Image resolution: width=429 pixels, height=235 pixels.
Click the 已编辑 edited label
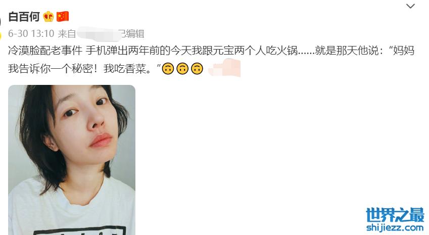[132, 34]
